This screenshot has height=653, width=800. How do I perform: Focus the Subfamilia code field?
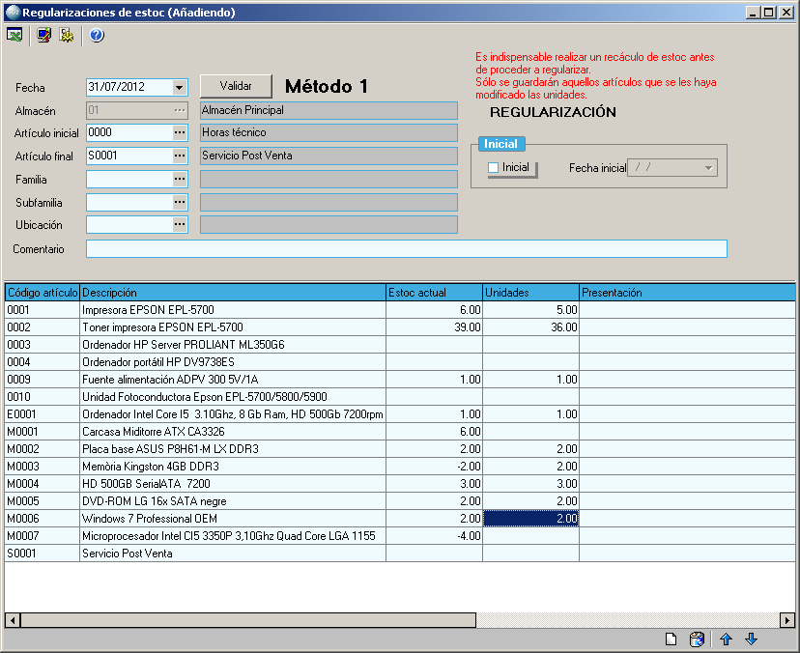129,202
